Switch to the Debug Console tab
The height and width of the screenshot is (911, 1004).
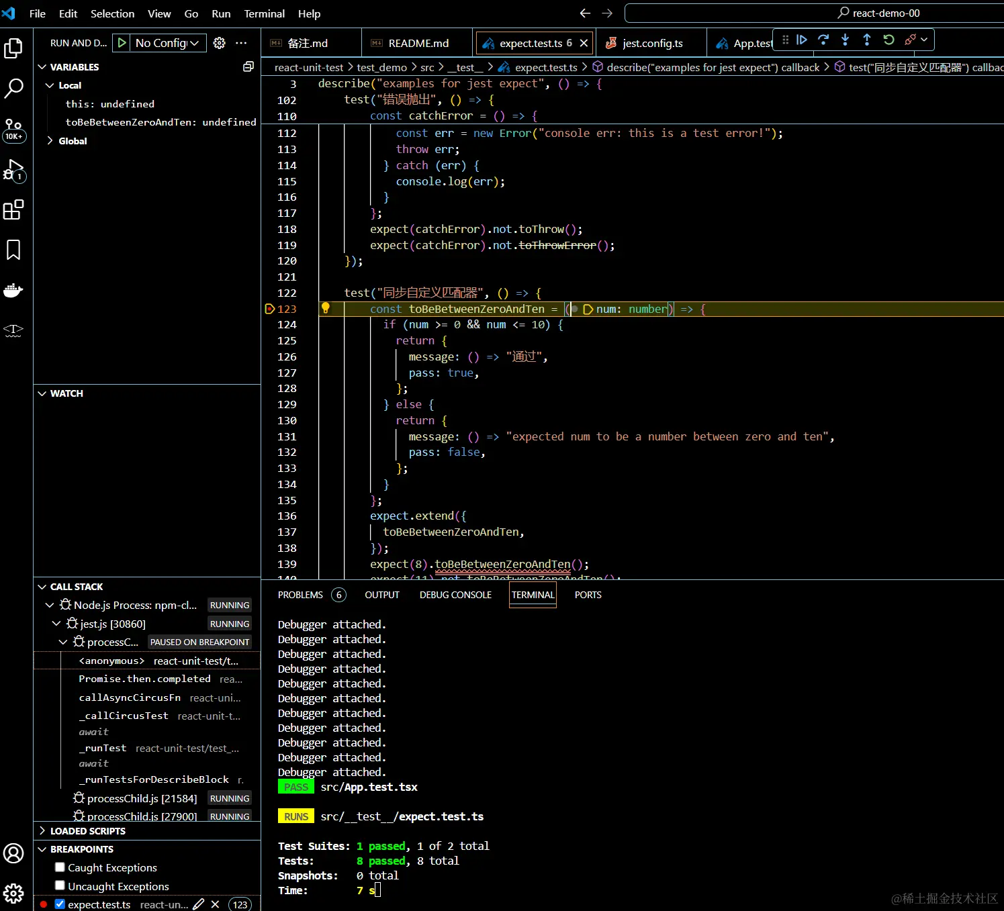click(x=455, y=595)
